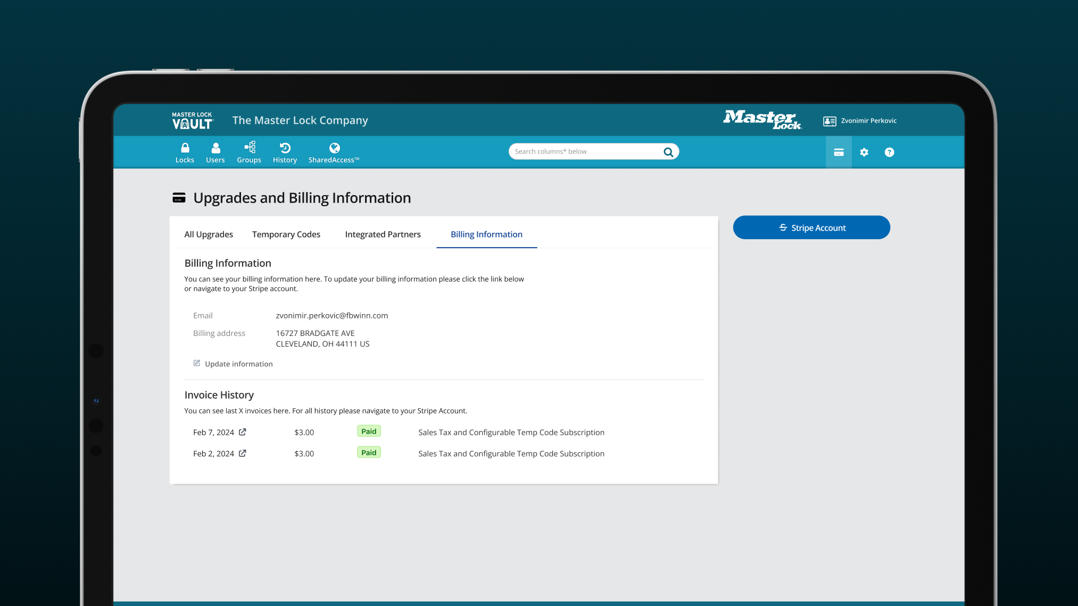Open the Integrated Partners tab
The width and height of the screenshot is (1078, 606).
click(383, 234)
